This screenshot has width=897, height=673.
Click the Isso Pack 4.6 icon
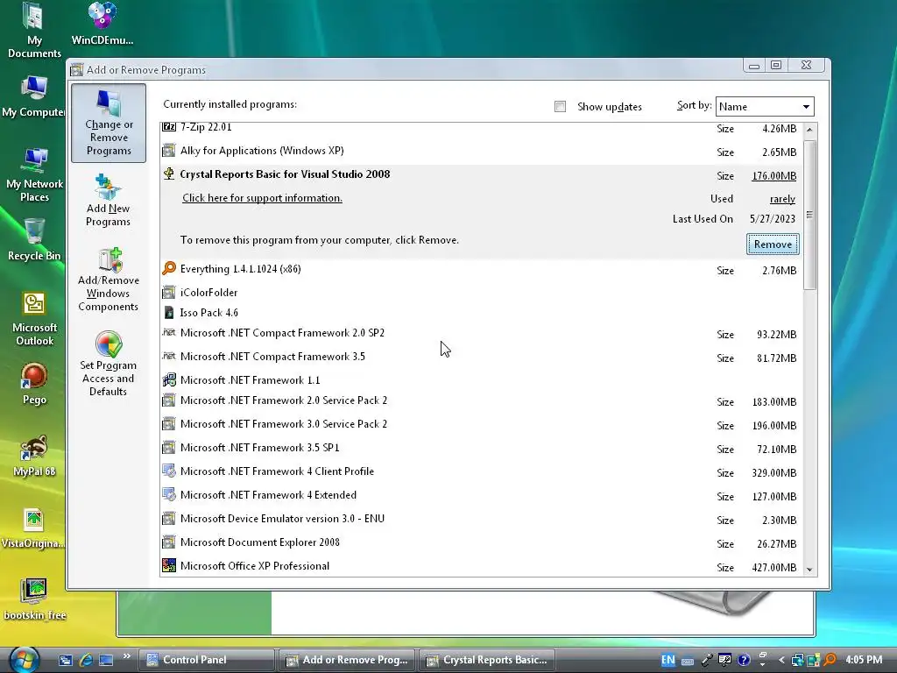pyautogui.click(x=169, y=313)
